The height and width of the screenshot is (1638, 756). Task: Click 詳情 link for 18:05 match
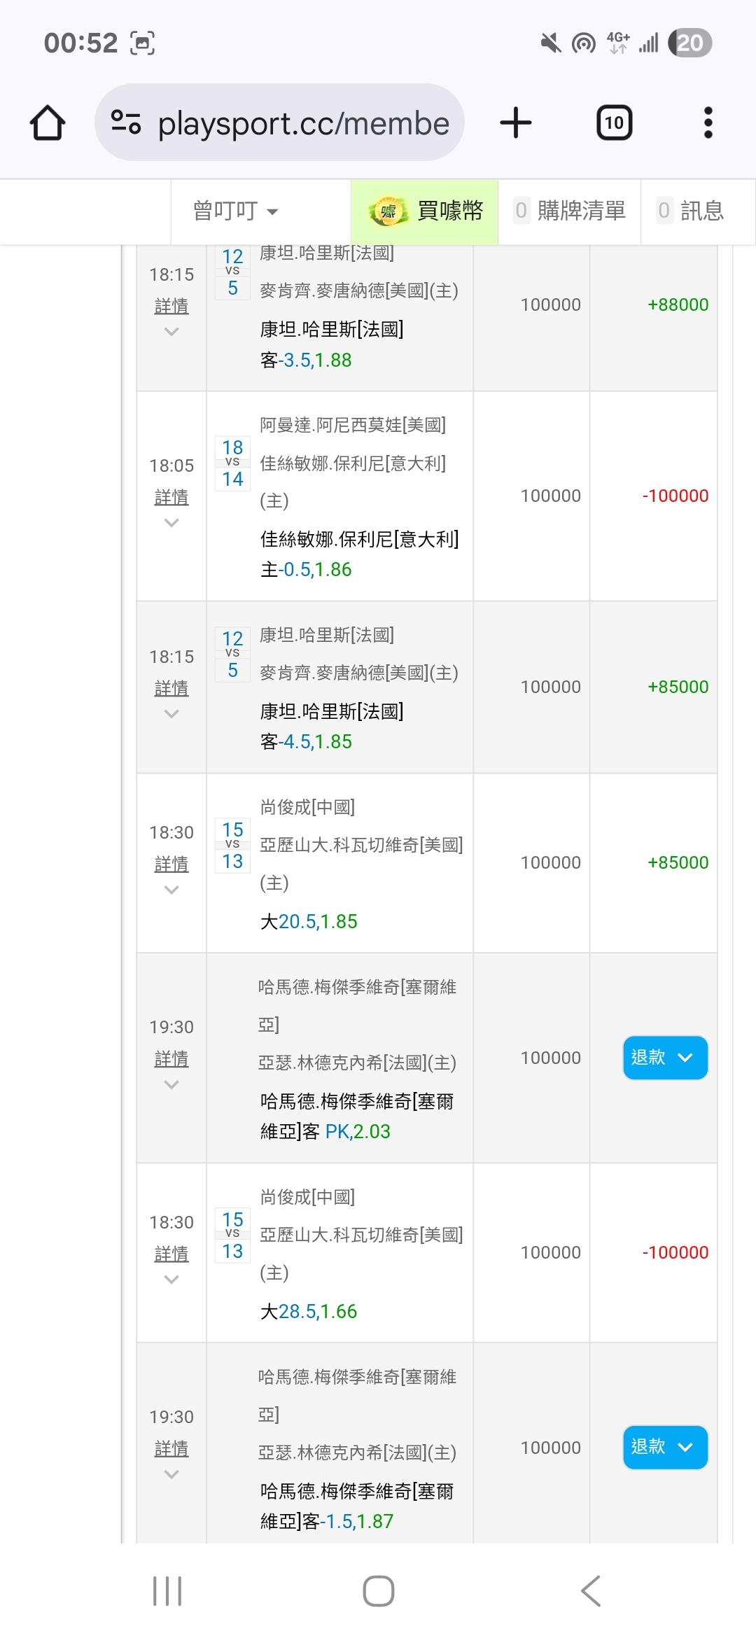coord(171,497)
